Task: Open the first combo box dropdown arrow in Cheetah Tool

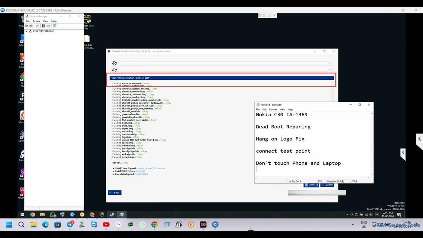Action: pyautogui.click(x=329, y=63)
